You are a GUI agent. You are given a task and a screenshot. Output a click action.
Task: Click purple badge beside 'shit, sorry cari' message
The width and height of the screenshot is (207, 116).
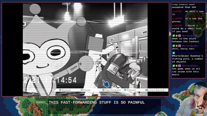coord(179,46)
